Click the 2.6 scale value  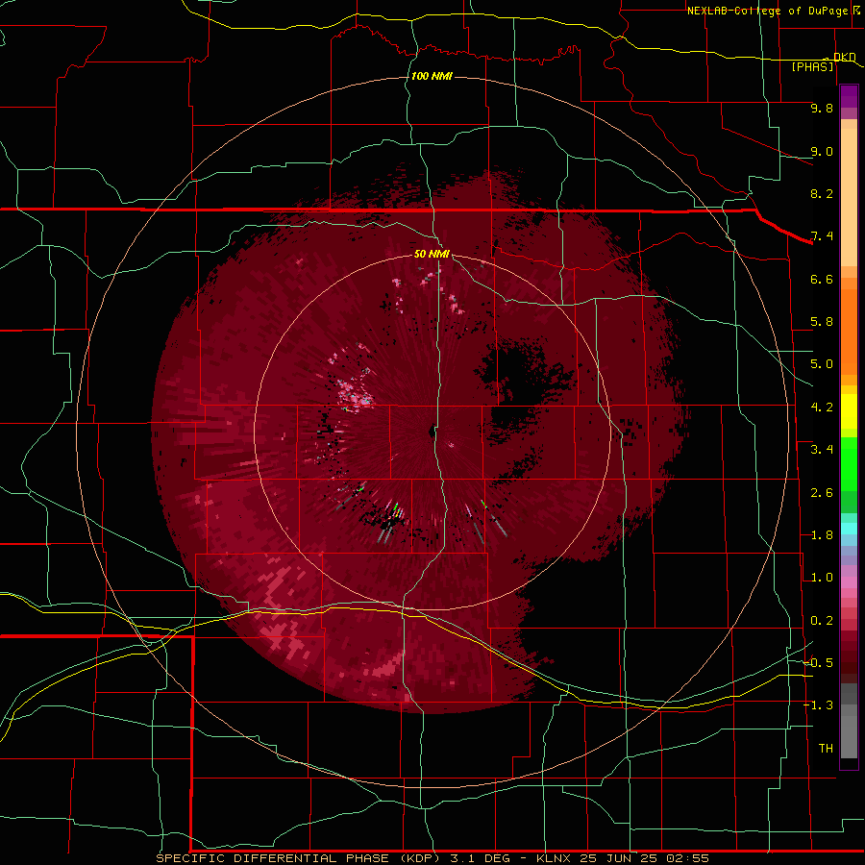click(822, 493)
